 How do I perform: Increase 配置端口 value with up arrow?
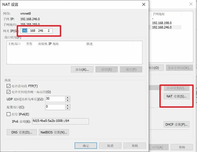(68, 105)
